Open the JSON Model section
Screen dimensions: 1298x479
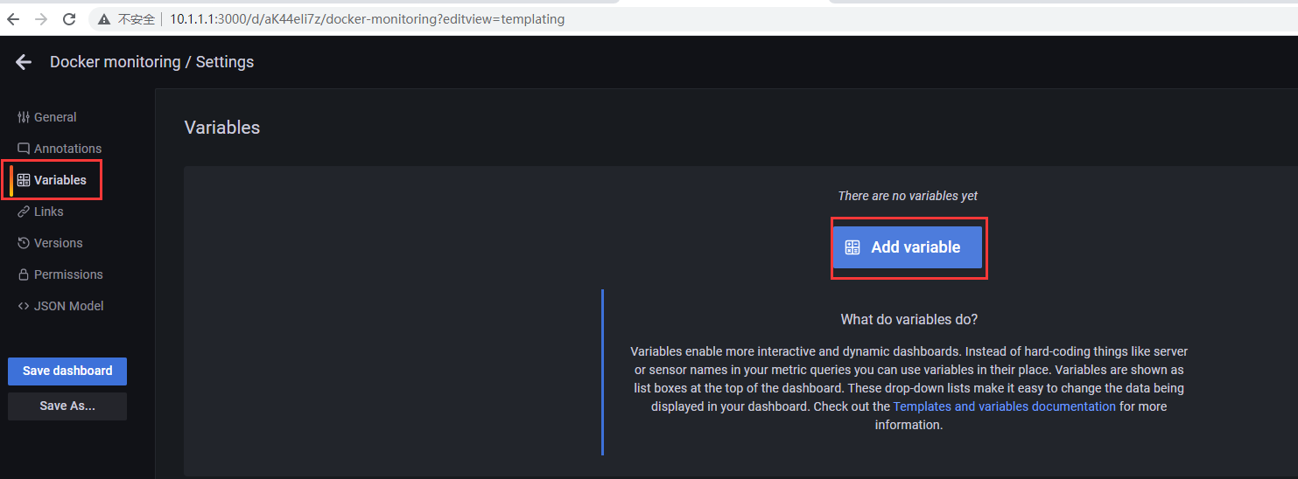click(68, 306)
